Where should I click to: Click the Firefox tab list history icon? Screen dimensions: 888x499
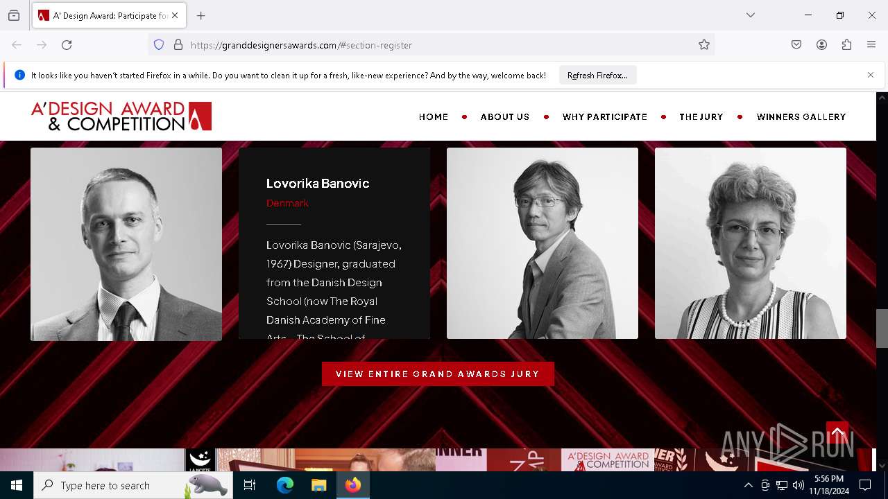[14, 15]
